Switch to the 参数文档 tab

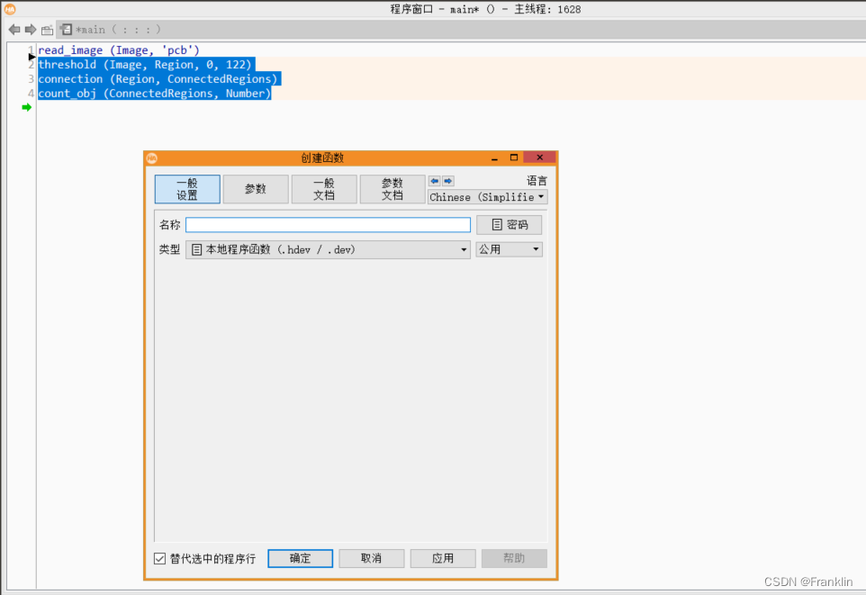[392, 189]
